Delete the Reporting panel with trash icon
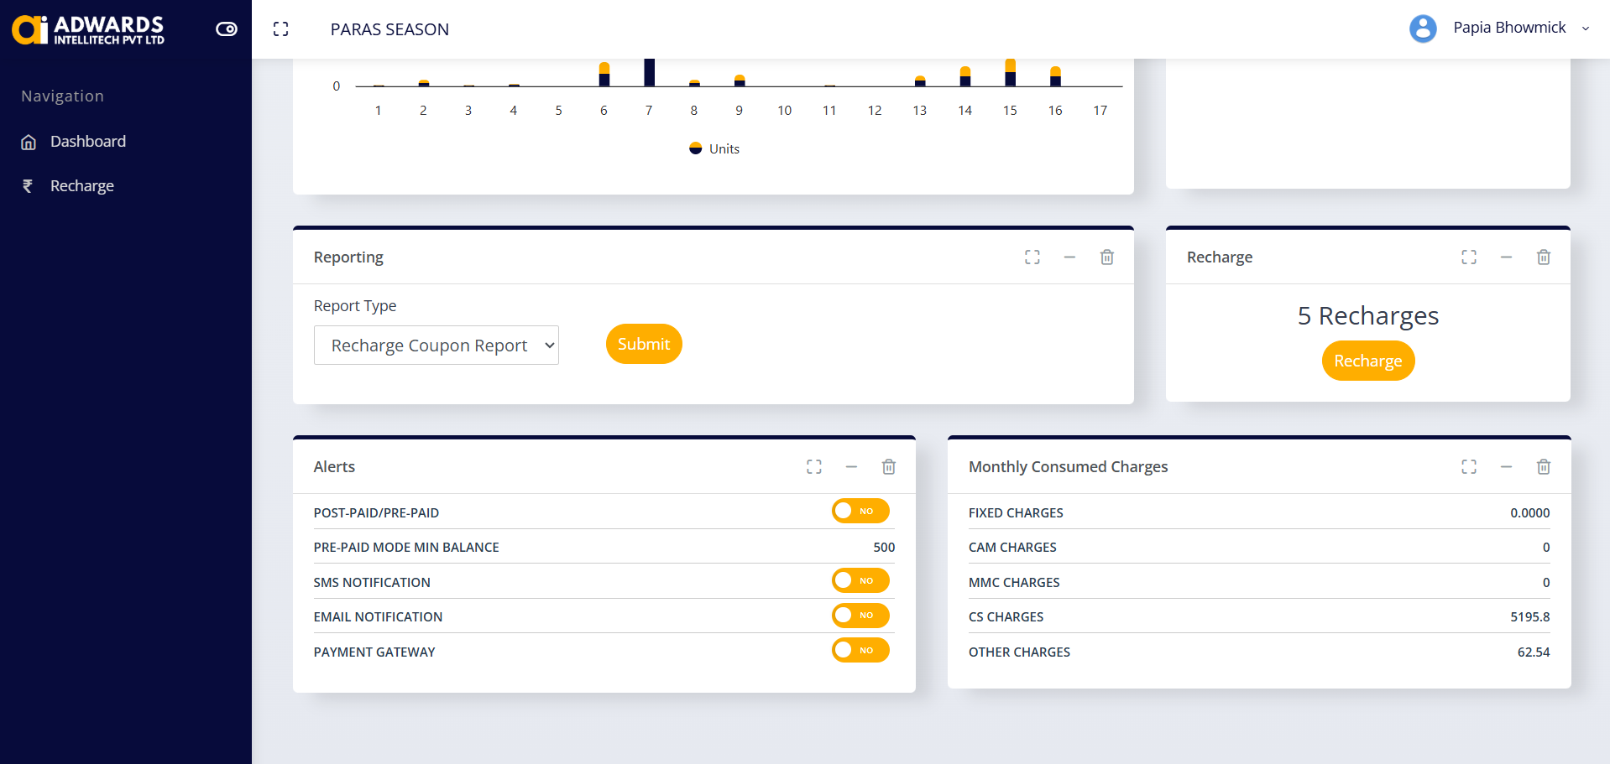This screenshot has height=764, width=1610. pyautogui.click(x=1107, y=257)
